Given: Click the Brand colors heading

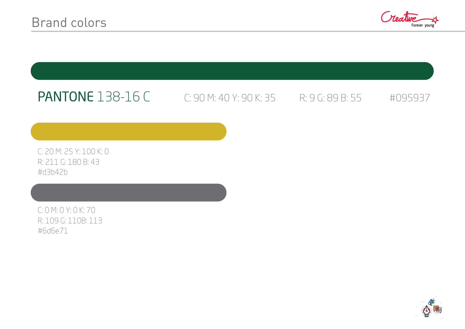Looking at the screenshot, I should coord(69,23).
